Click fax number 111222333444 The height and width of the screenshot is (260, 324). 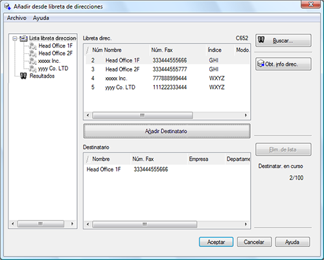(170, 88)
